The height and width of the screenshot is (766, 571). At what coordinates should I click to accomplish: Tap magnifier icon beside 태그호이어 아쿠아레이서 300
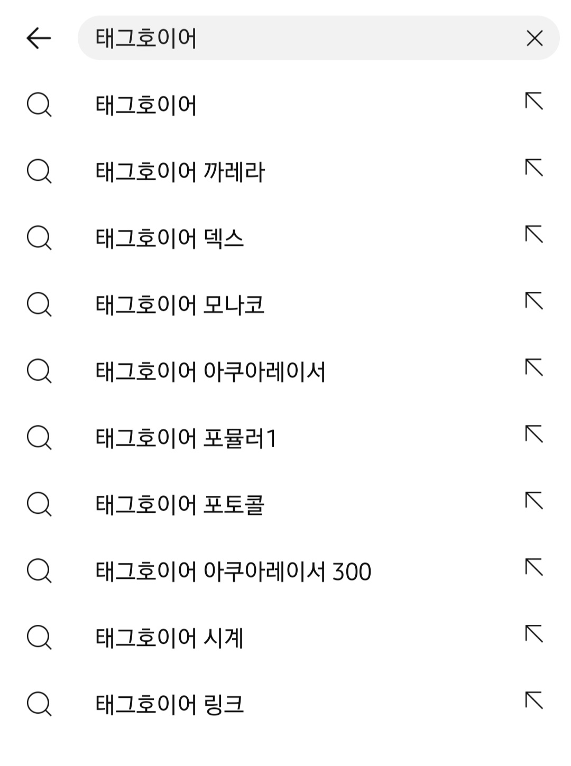(x=39, y=571)
